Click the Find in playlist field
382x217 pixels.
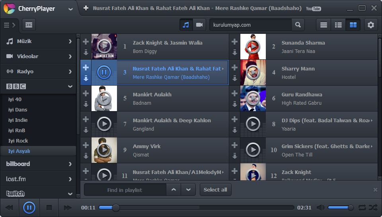click(125, 190)
